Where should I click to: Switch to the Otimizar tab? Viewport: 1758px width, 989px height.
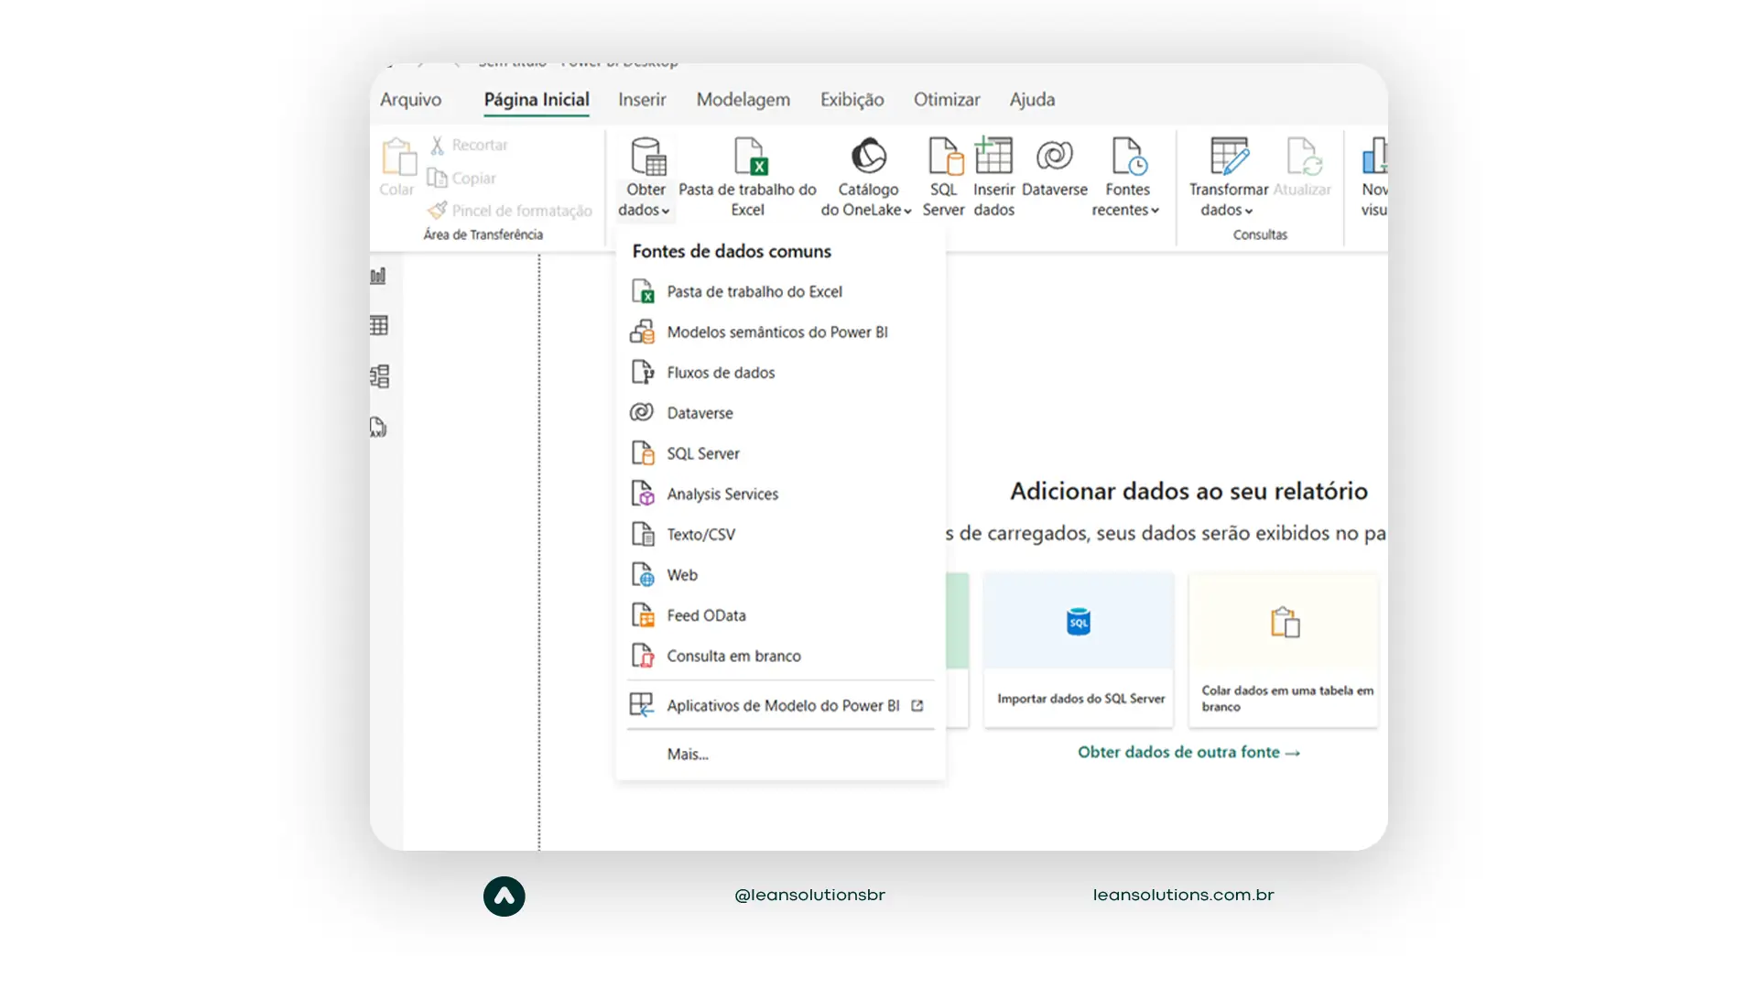point(947,100)
